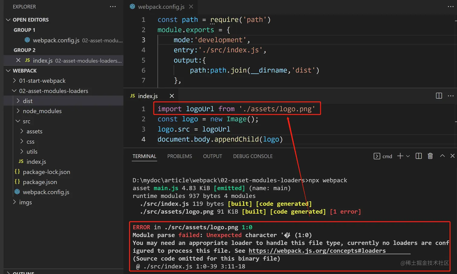Click line number 3 in webpack.config.js gutter

point(144,40)
